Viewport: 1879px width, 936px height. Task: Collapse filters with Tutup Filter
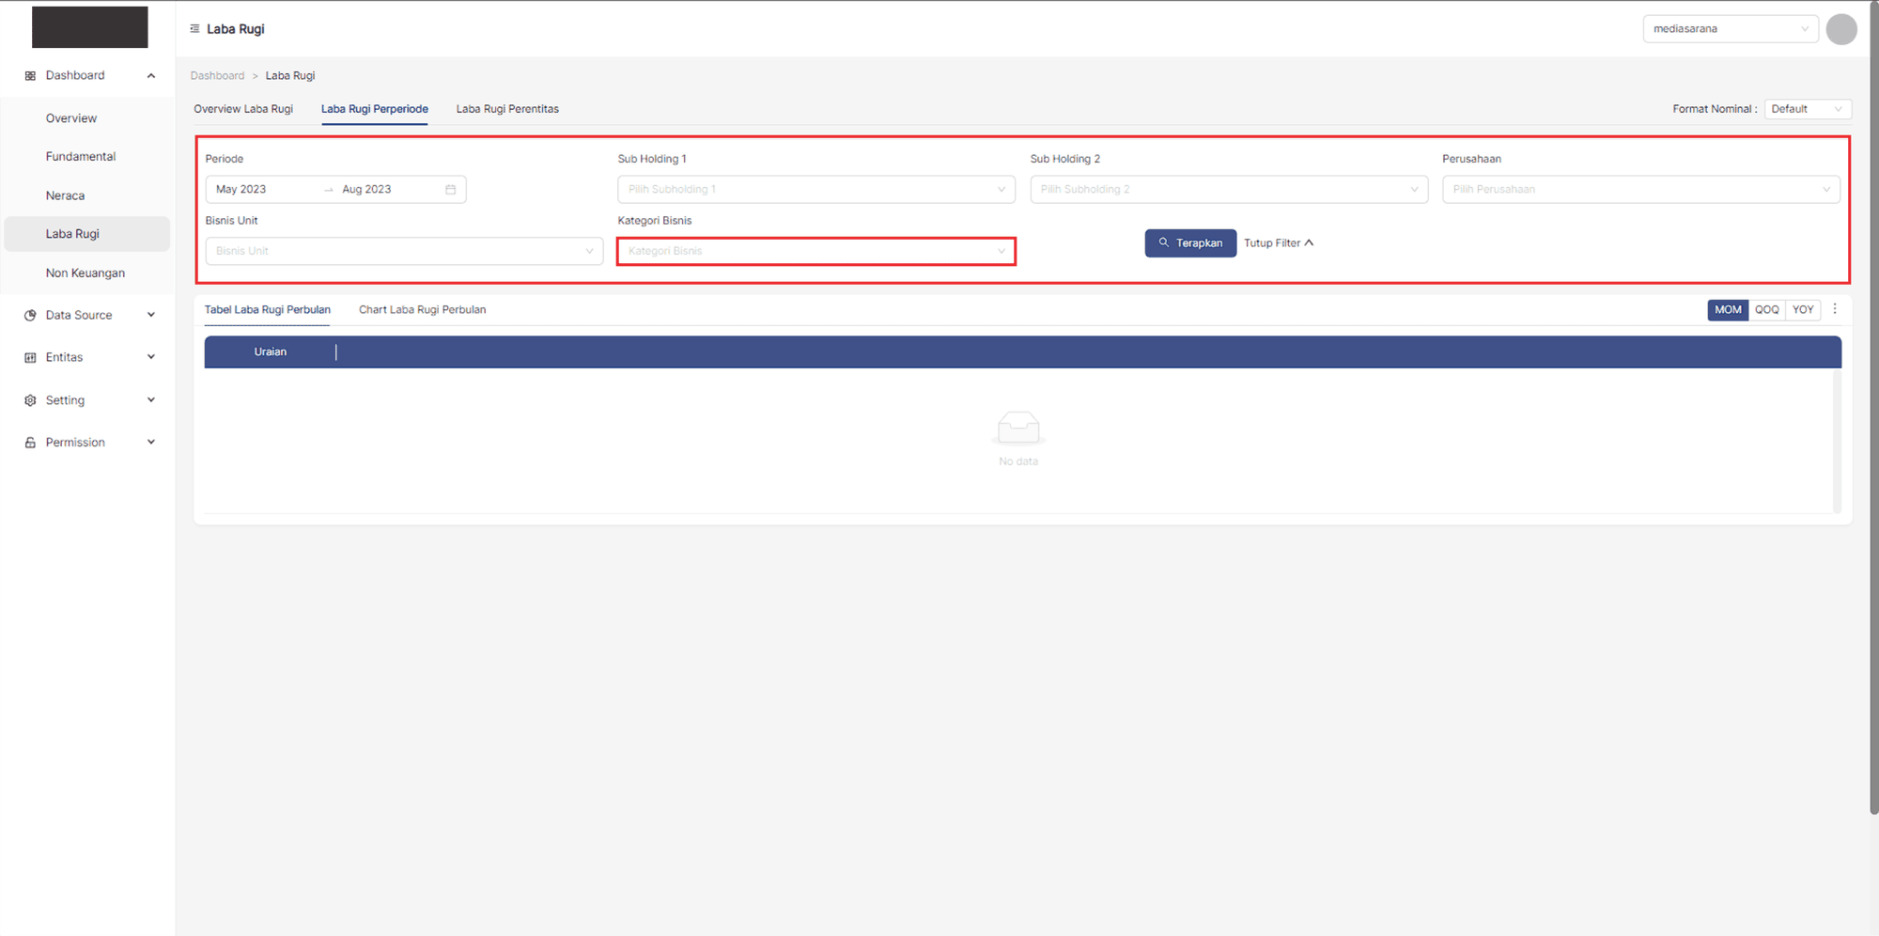click(1278, 243)
